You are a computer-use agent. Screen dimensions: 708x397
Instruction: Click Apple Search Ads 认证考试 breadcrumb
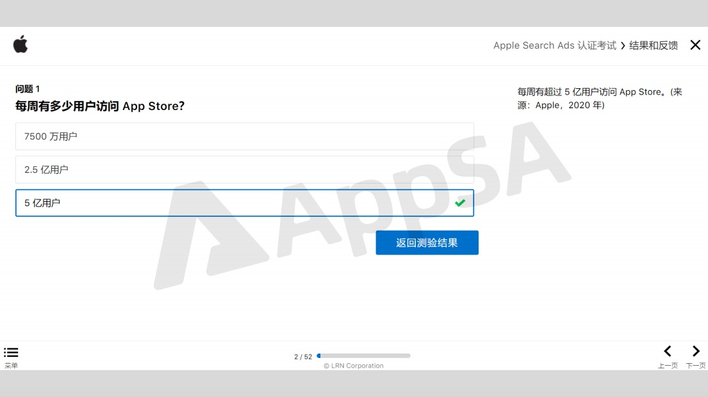click(554, 45)
